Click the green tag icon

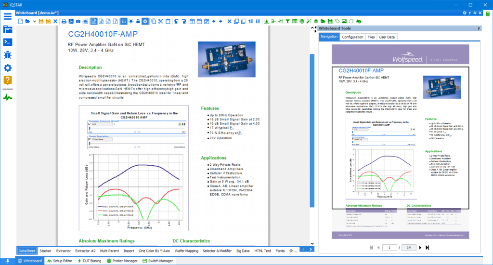(x=337, y=21)
